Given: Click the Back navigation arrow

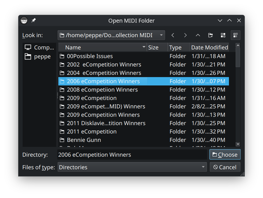Looking at the screenshot, I should pyautogui.click(x=173, y=35).
